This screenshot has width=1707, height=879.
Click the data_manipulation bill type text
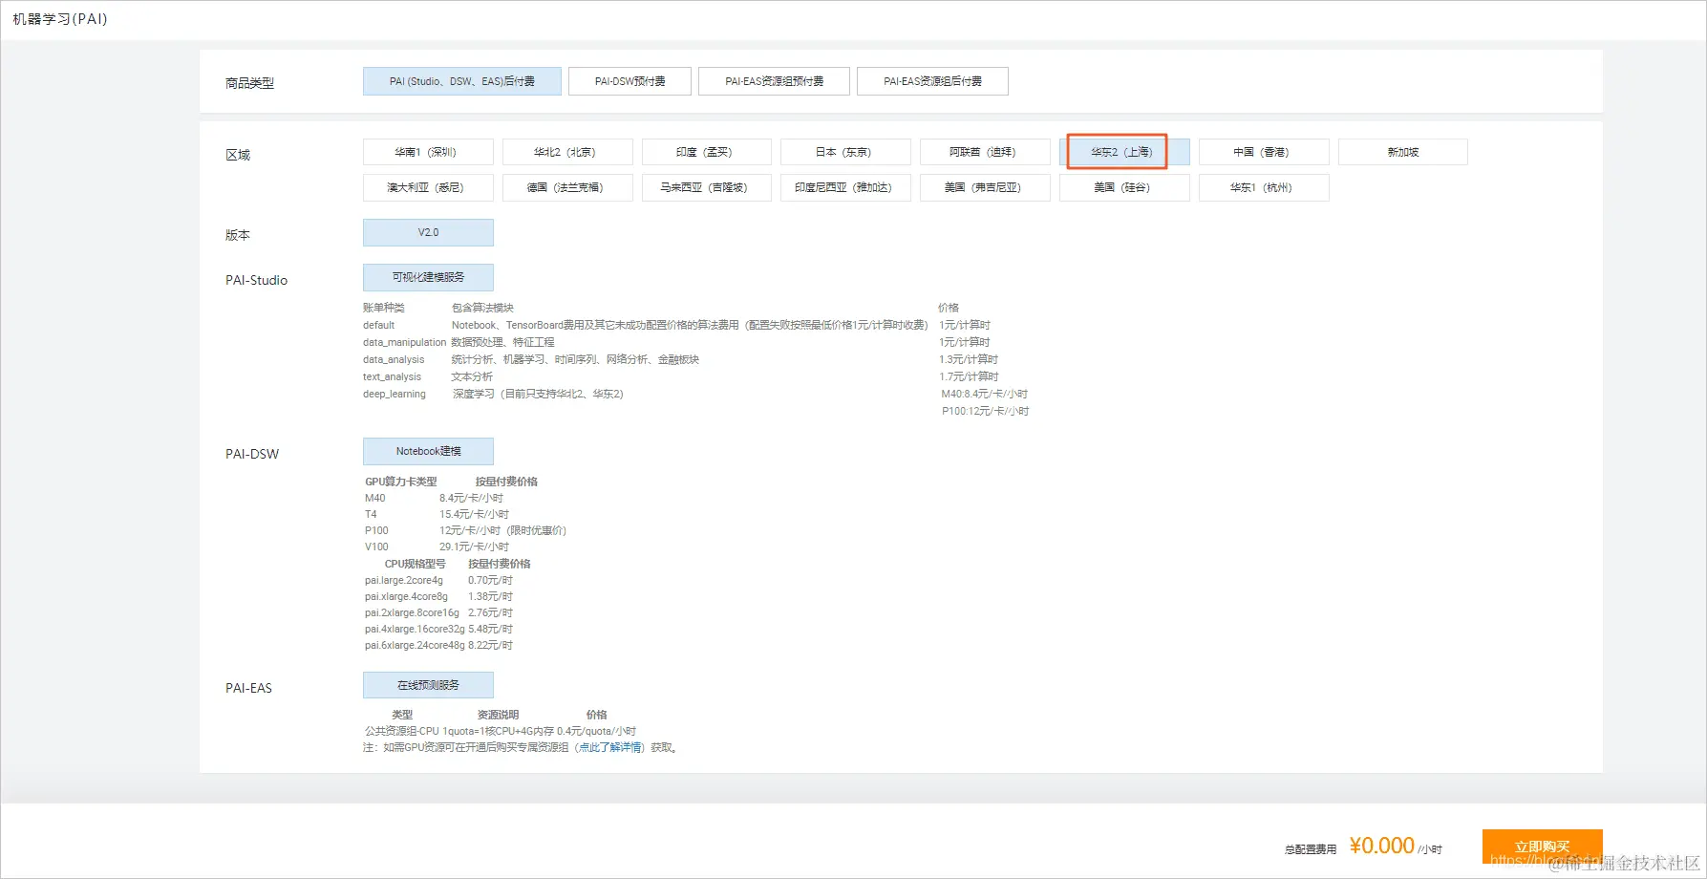pyautogui.click(x=404, y=342)
